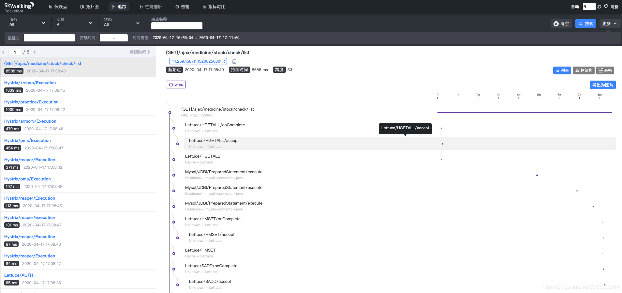Open the Lettuce/AUTH trace
Image resolution: width=622 pixels, height=293 pixels.
click(78, 279)
